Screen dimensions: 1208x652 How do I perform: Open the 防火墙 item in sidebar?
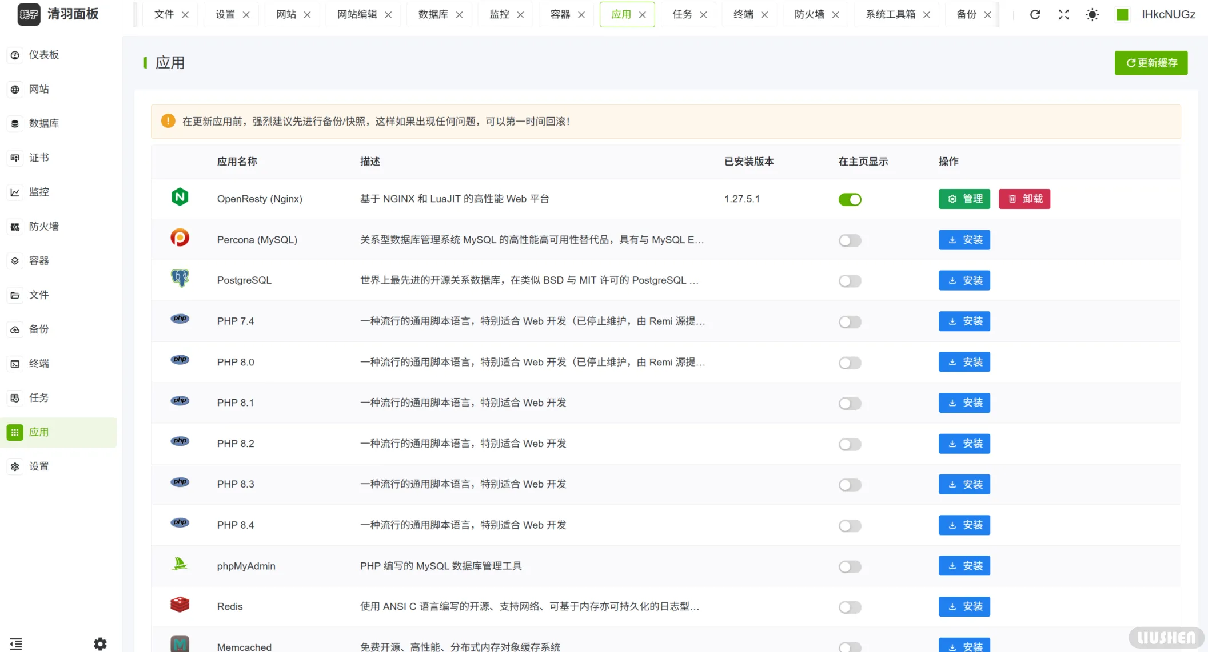(x=43, y=227)
